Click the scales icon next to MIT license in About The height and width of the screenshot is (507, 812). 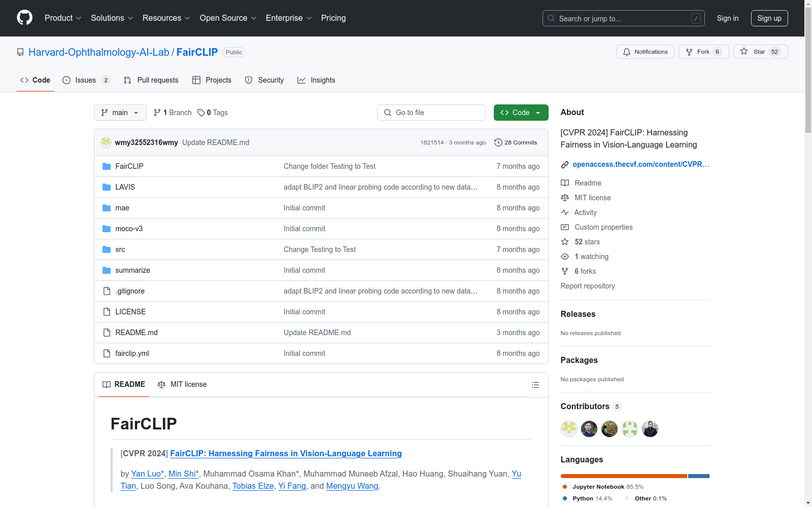click(565, 198)
